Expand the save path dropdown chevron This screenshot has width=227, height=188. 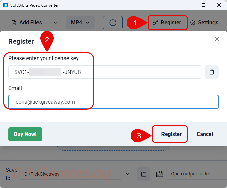(128, 174)
